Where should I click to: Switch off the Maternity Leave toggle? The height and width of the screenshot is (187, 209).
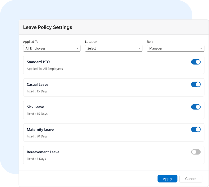pyautogui.click(x=196, y=130)
